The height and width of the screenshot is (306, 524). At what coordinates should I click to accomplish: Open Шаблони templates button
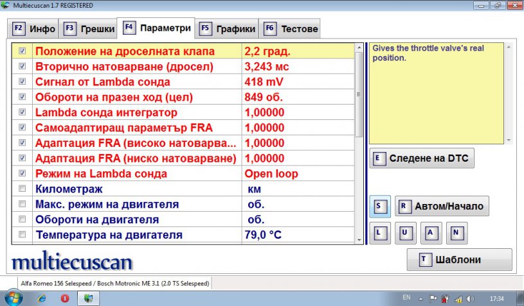[x=459, y=260]
